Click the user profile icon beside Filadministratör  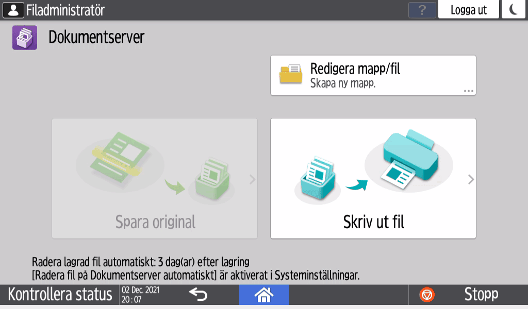tap(13, 10)
